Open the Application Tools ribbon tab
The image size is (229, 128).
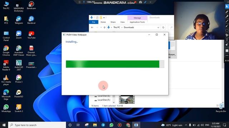(x=137, y=22)
